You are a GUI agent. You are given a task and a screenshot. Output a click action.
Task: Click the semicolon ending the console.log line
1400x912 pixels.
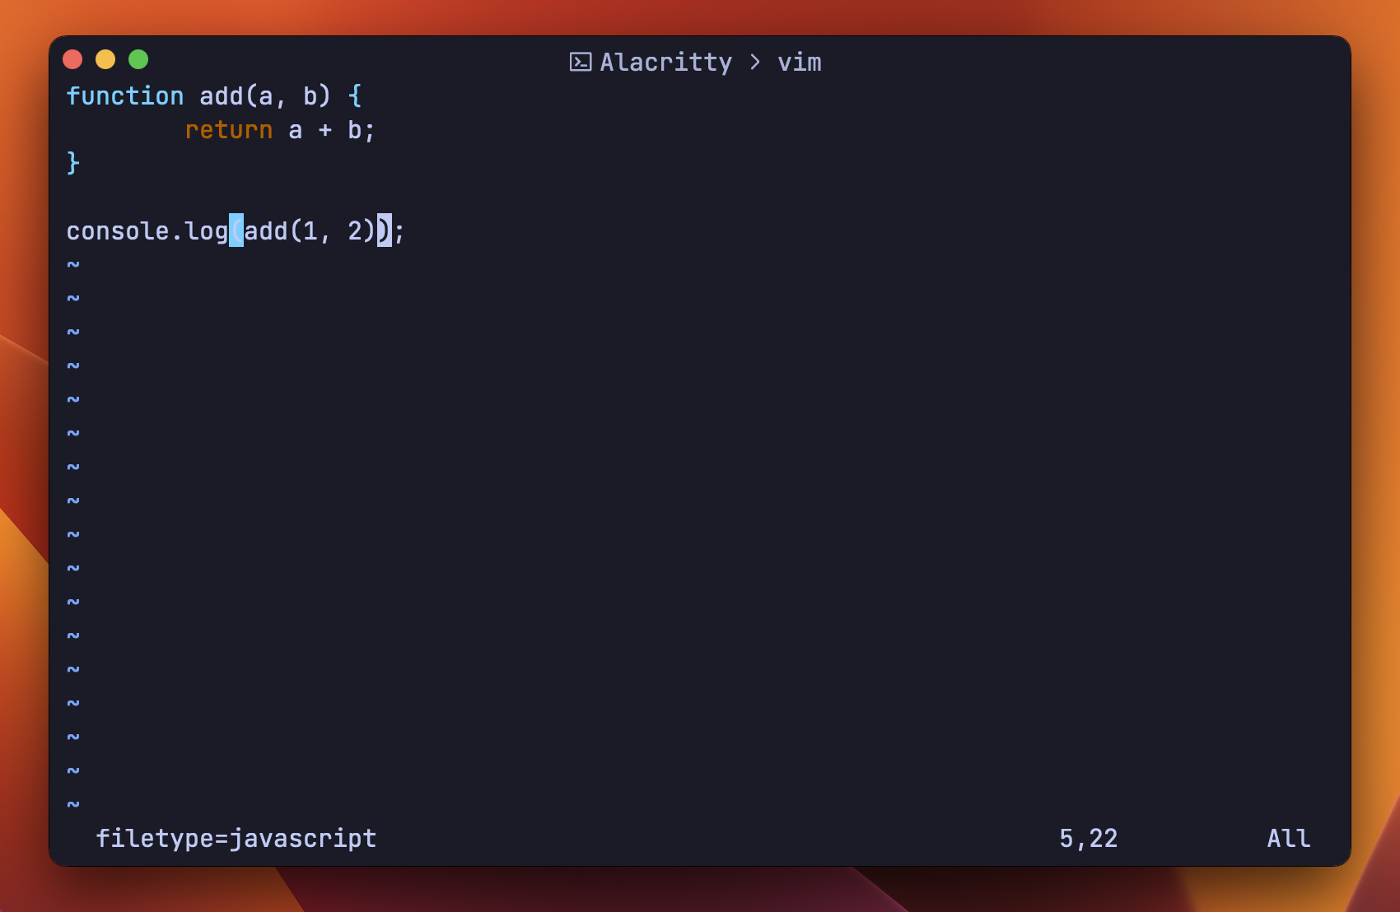[399, 231]
